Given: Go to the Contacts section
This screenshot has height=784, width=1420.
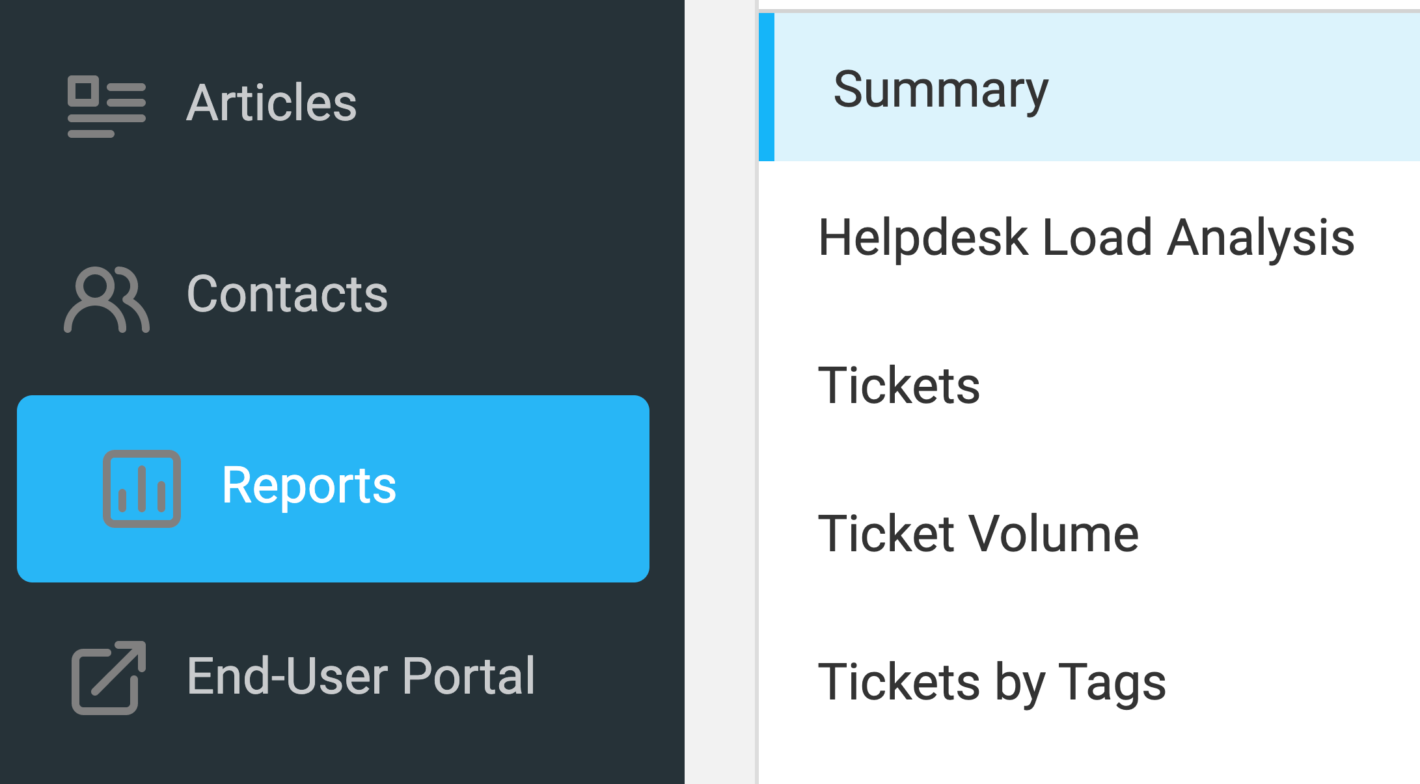Looking at the screenshot, I should click(287, 294).
